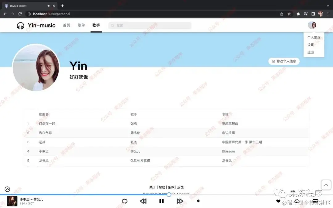
Task: Select 设置 from the avatar menu
Action: tap(311, 45)
